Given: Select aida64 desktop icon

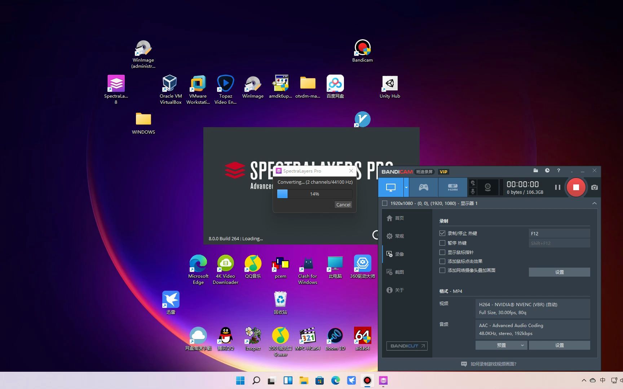Looking at the screenshot, I should pos(362,339).
